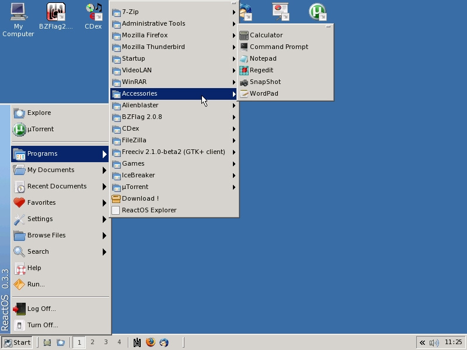
Task: Open µTorrent group in Programs list
Action: click(x=174, y=187)
